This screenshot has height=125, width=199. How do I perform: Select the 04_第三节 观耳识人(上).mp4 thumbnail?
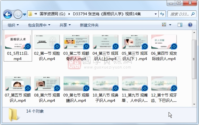click(105, 42)
